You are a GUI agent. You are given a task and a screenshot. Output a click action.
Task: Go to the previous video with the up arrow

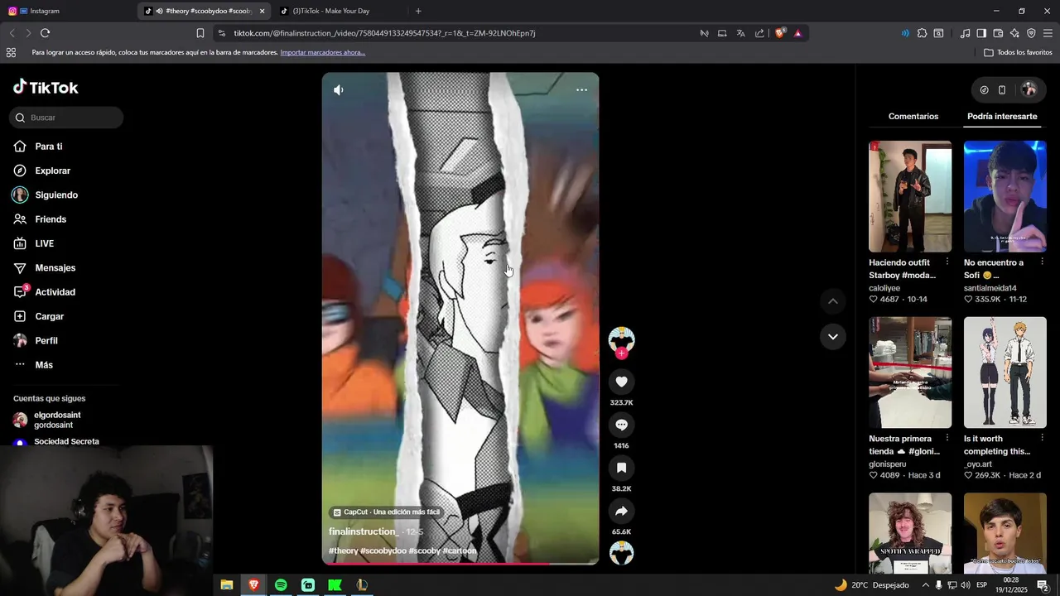pyautogui.click(x=832, y=301)
